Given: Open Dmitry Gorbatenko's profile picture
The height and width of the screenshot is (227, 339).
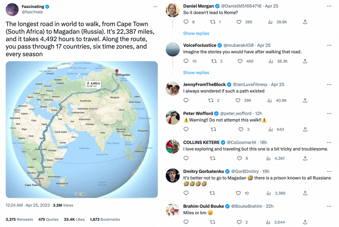Looking at the screenshot, I should [173, 175].
